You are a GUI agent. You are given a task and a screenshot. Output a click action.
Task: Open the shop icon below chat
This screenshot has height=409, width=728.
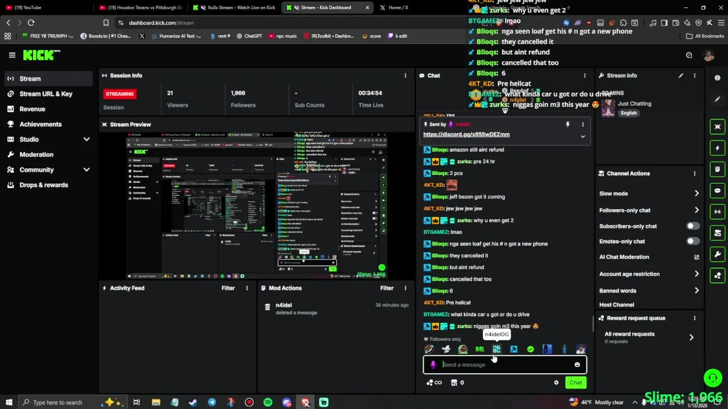tap(454, 383)
